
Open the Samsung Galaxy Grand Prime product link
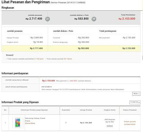[x=35, y=119]
